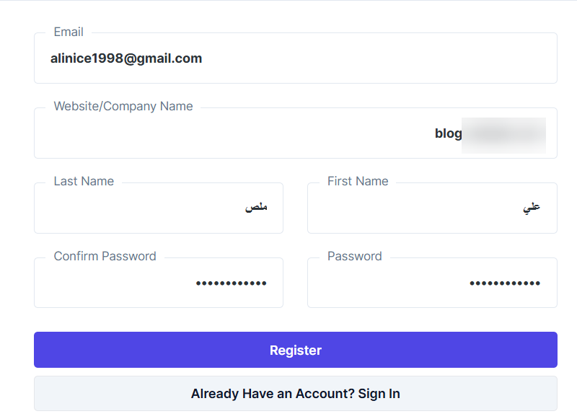Click the masked dots in Confirm Password
The height and width of the screenshot is (419, 577).
click(231, 283)
